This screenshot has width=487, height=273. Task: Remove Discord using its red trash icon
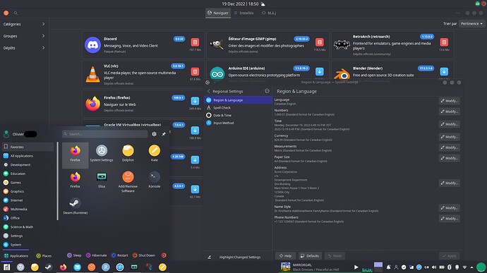click(195, 42)
